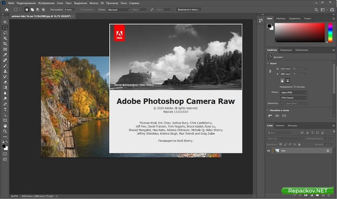Viewport: 337px width, 199px height.
Task: Collapse the Холст section in Properties
Action: [x=268, y=63]
